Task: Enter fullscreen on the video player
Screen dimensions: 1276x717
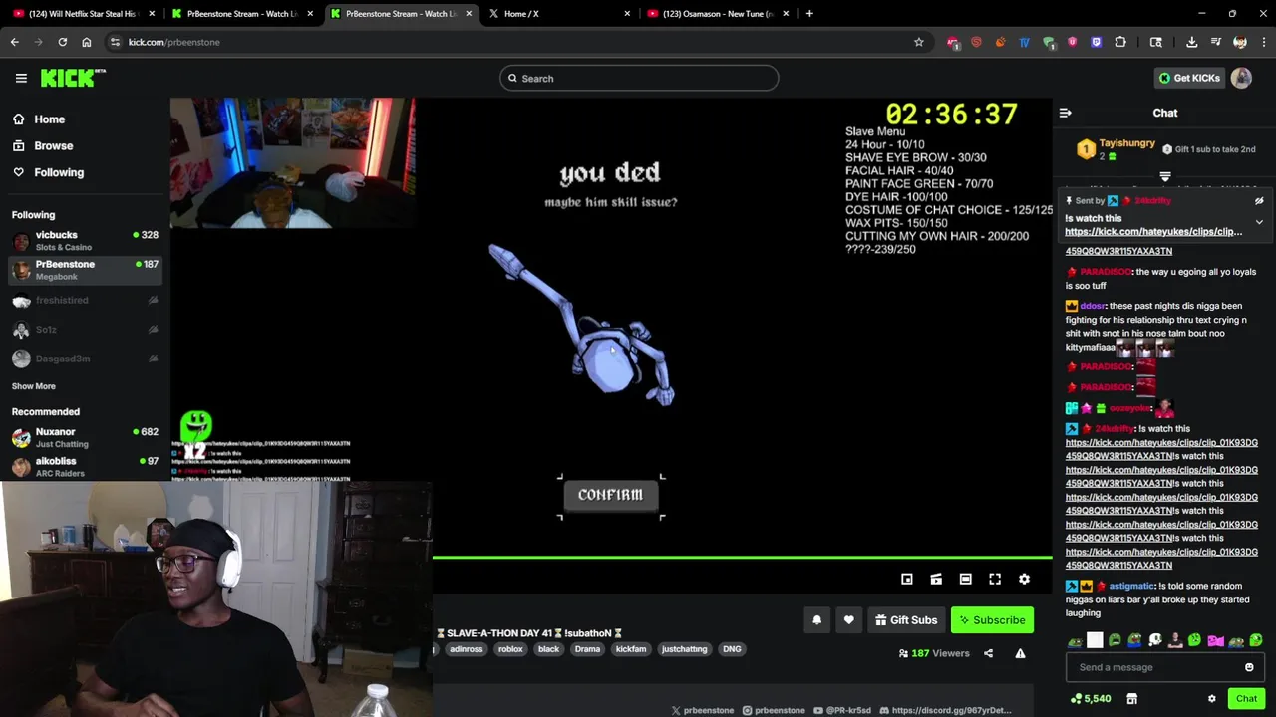Action: pos(995,579)
